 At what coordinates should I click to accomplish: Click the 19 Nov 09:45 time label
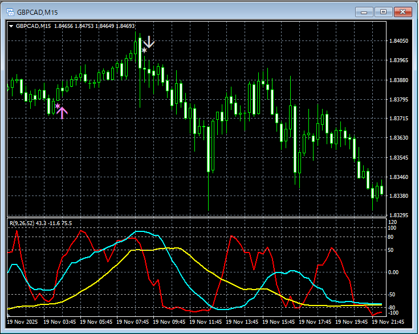(169, 321)
